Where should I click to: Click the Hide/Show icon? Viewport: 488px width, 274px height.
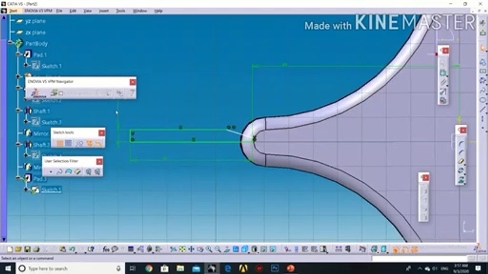[264, 249]
